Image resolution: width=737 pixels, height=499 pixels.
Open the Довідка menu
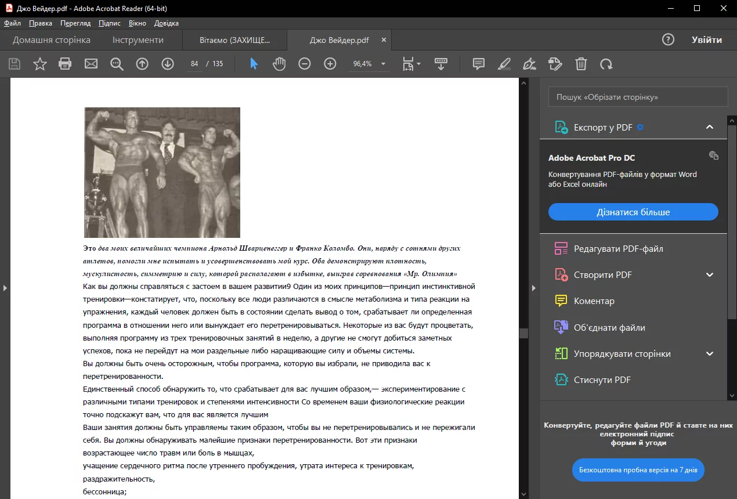pos(167,23)
